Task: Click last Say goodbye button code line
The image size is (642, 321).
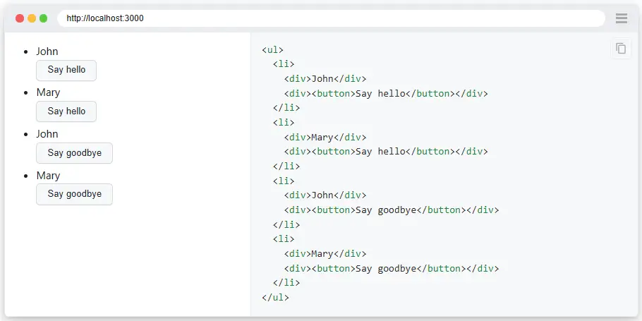Action: click(392, 268)
